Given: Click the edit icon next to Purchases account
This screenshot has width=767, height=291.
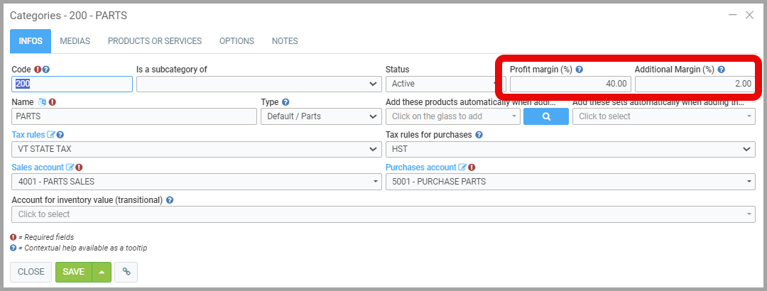Looking at the screenshot, I should (x=462, y=168).
